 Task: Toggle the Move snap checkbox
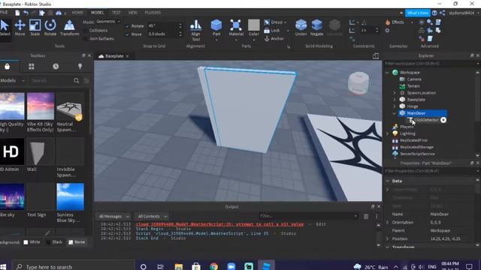pos(127,34)
